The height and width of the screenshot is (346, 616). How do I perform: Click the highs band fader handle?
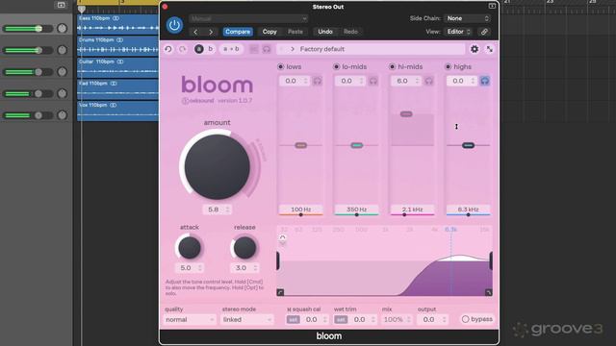coord(468,145)
